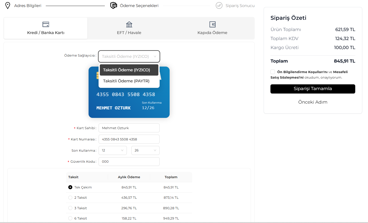Click the Kargo Ücreti value 100,00 TL
Screen dimensions: 368x223
(344, 48)
